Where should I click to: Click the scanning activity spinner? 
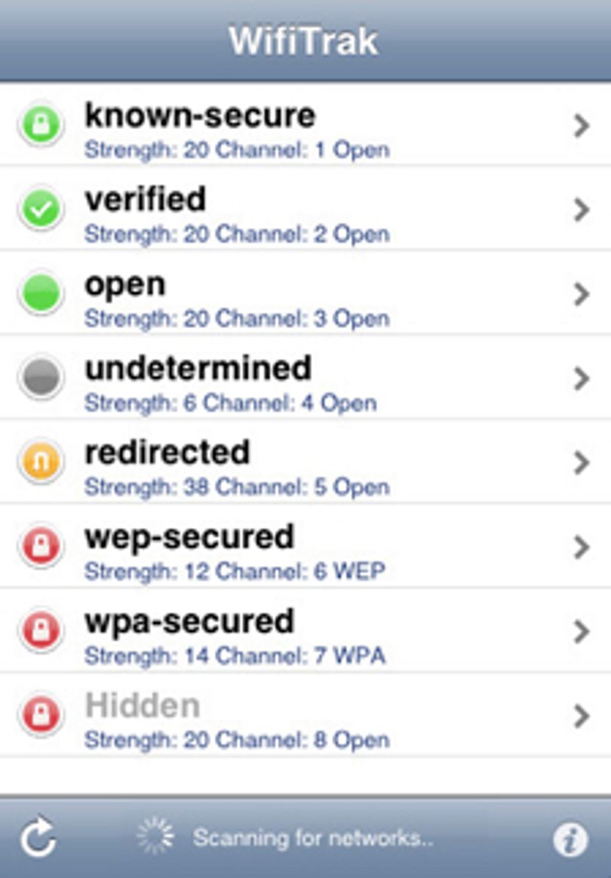pyautogui.click(x=155, y=837)
